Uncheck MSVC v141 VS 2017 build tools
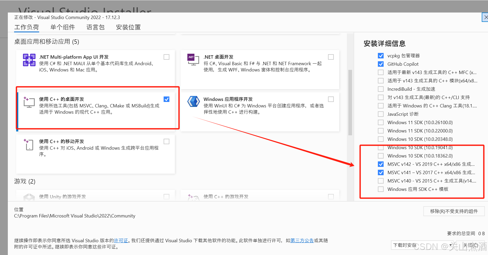 pos(381,172)
